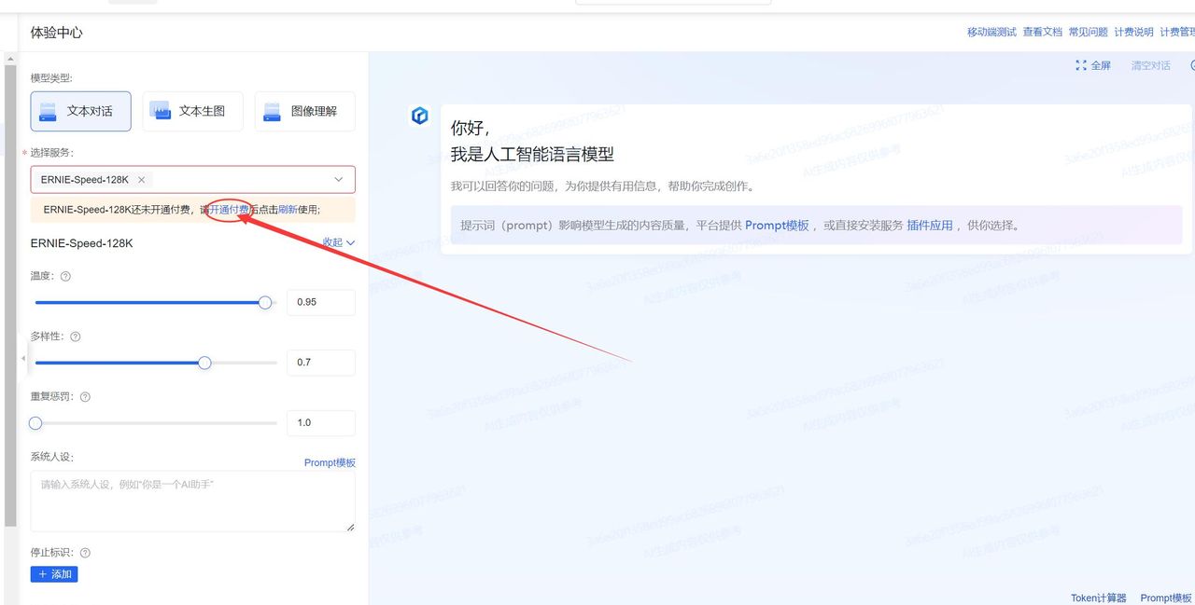
Task: Click the 温度 help icon
Action: tap(65, 277)
